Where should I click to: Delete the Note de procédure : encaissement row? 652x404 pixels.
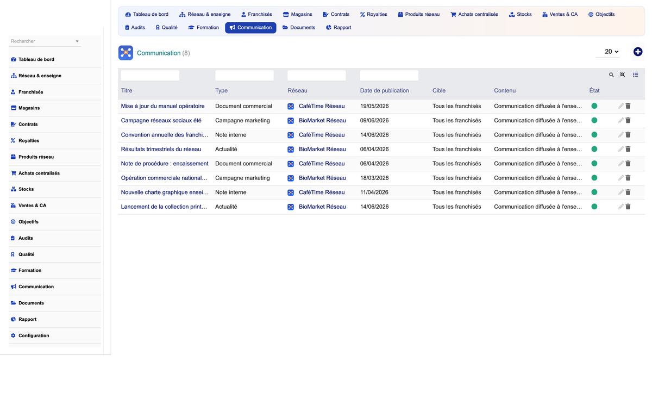coord(628,164)
